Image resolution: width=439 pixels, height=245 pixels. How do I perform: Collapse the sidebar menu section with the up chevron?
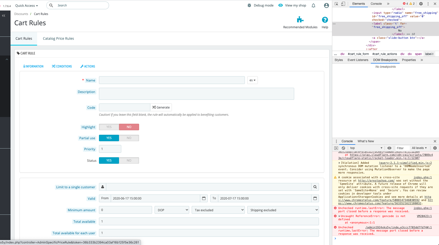(7, 59)
